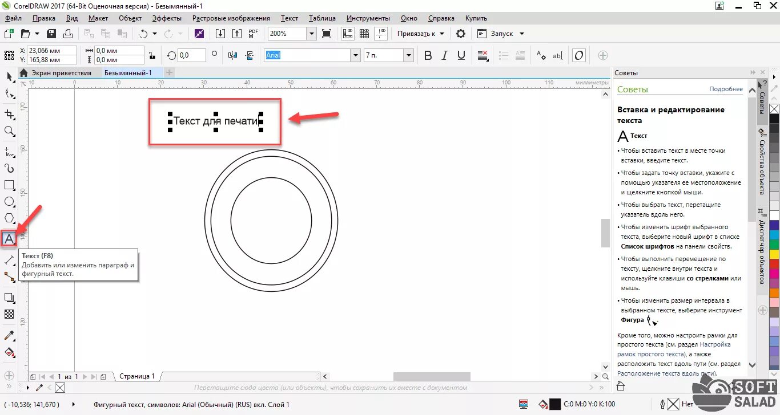Open the 'Запуск' launcher dropdown
The width and height of the screenshot is (780, 415).
tap(501, 34)
